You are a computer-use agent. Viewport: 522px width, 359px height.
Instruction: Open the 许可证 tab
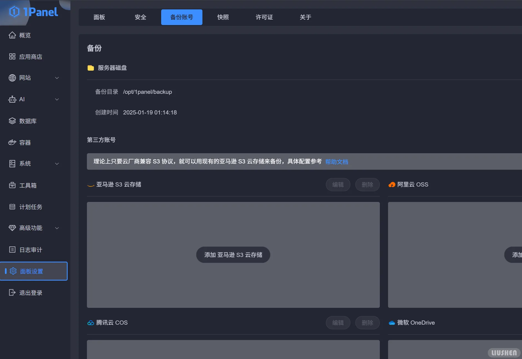pyautogui.click(x=264, y=17)
